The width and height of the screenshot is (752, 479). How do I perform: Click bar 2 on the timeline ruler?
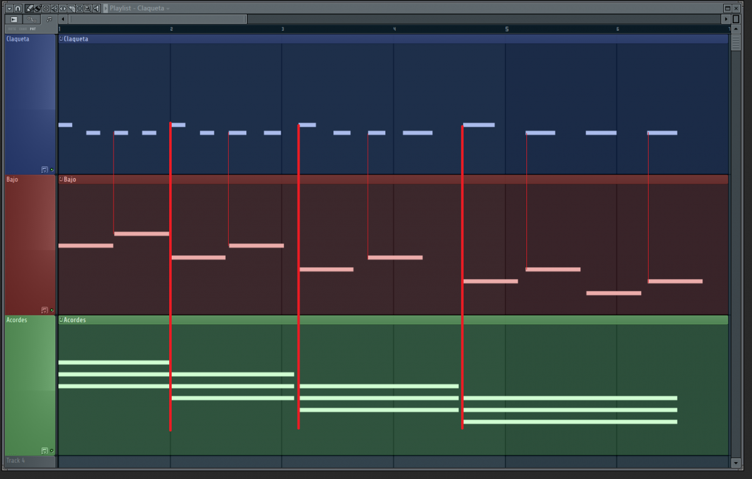tap(171, 29)
